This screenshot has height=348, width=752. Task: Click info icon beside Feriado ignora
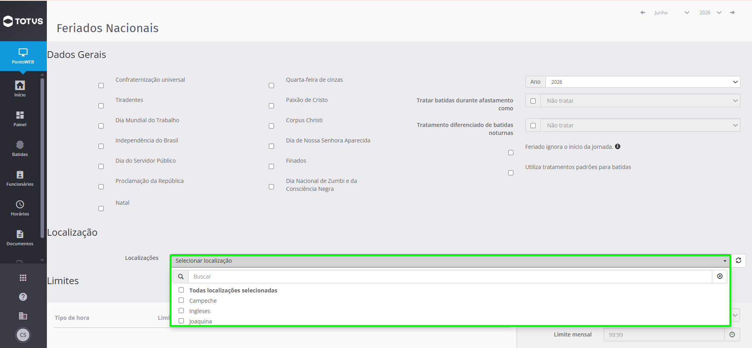[x=618, y=146]
